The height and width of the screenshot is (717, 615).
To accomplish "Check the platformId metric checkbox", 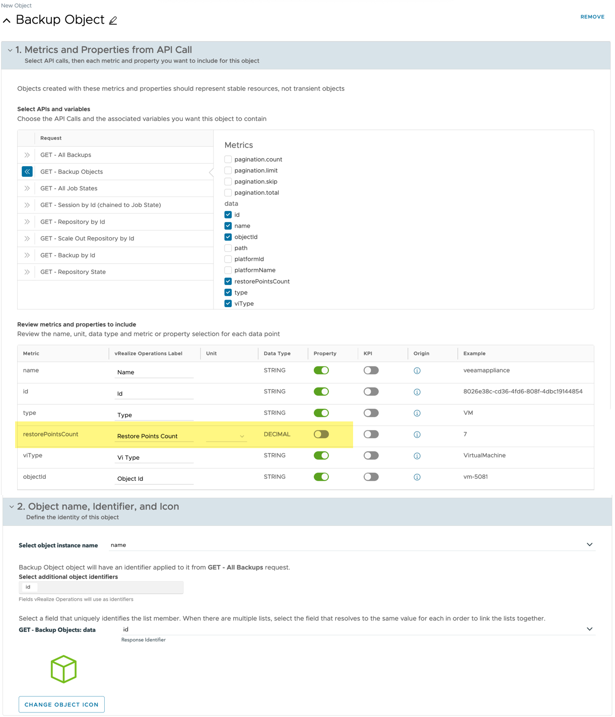I will 228,259.
